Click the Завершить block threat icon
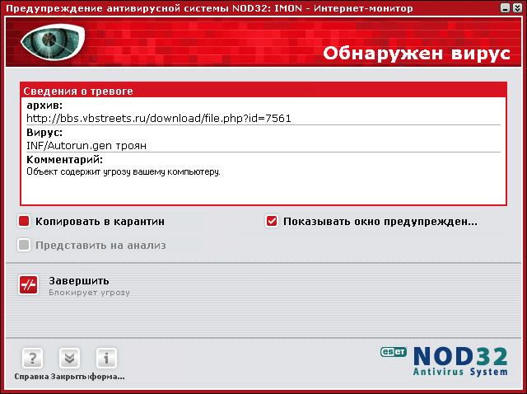Viewport: 527px width, 394px height. (x=29, y=285)
